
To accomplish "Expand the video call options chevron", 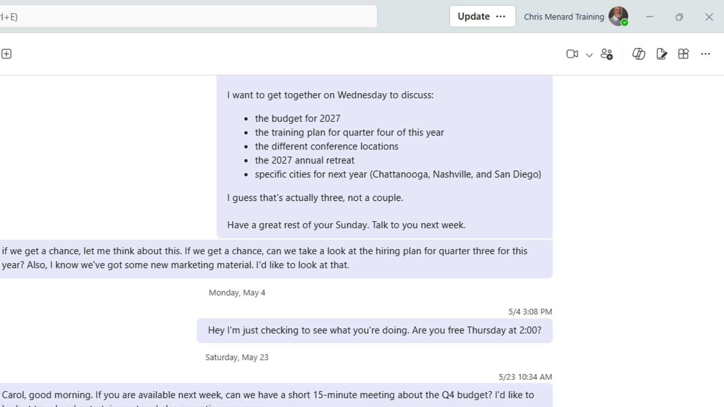I will click(x=589, y=55).
